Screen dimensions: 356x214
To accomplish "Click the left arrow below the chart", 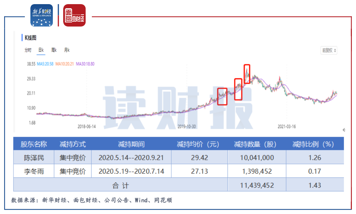I will [344, 130].
